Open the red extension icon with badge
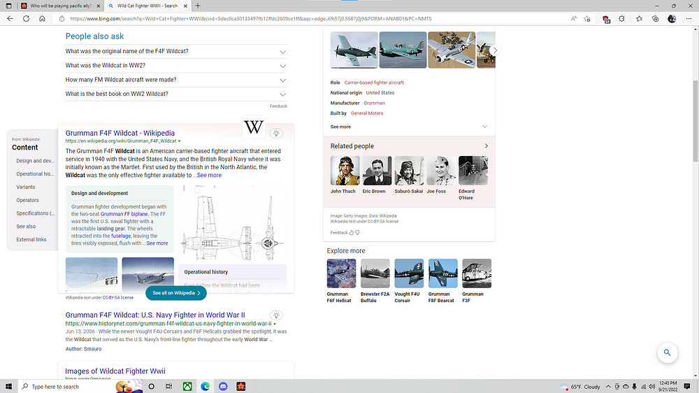699x393 pixels. point(606,19)
